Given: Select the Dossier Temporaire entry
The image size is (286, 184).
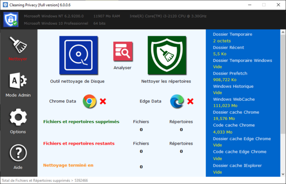Looking at the screenshot, I should 232,34.
